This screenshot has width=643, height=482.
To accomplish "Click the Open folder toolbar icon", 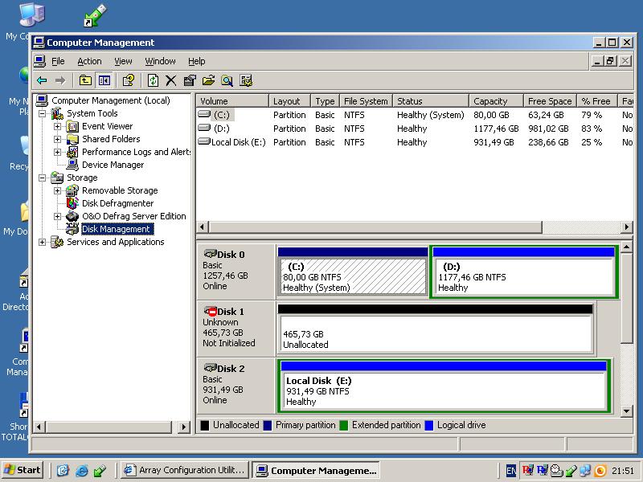I will click(x=208, y=80).
